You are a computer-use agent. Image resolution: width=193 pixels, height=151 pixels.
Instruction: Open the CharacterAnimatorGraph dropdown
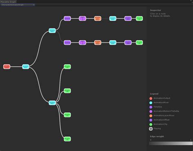[18, 5]
